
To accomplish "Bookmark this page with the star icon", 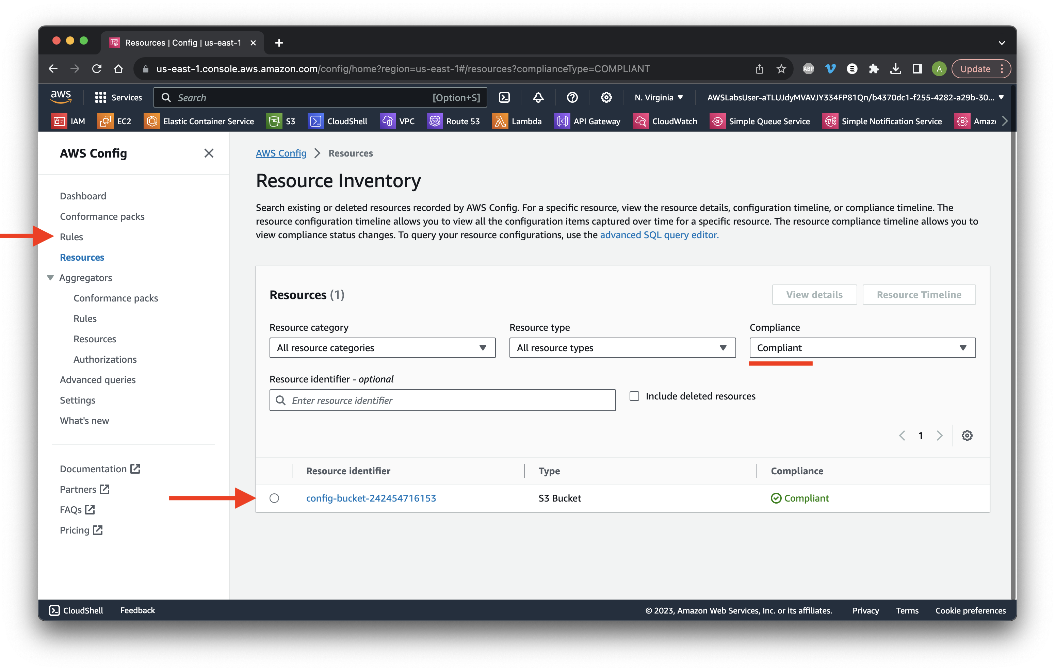I will (x=781, y=69).
